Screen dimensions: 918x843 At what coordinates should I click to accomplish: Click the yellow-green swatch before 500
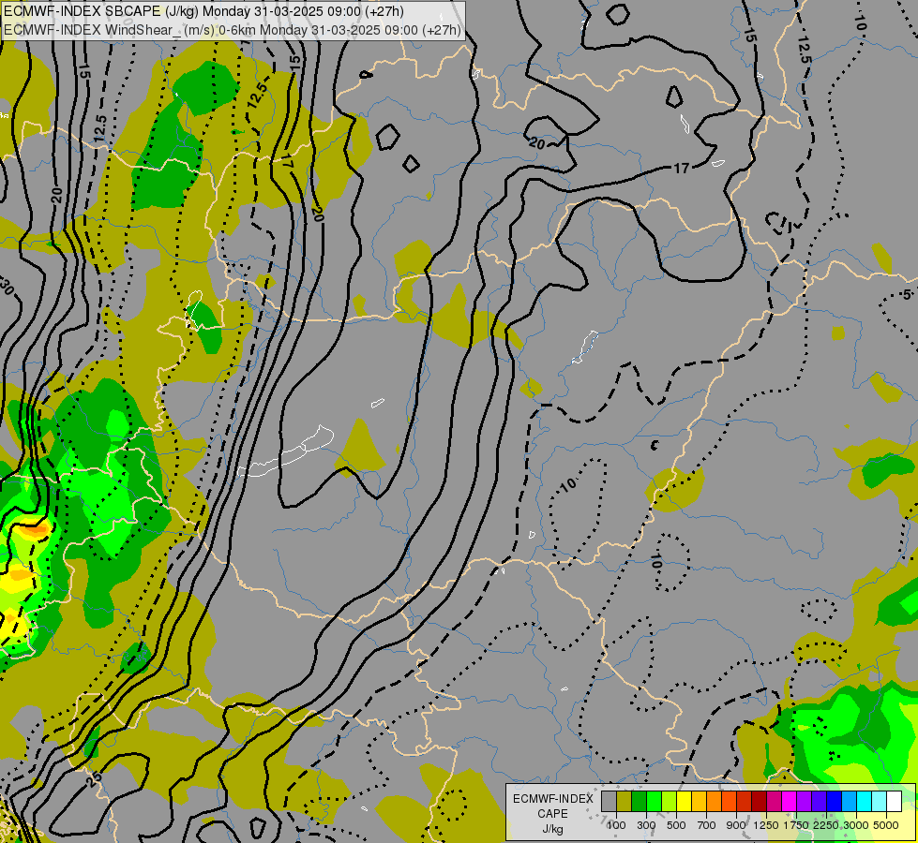point(670,801)
